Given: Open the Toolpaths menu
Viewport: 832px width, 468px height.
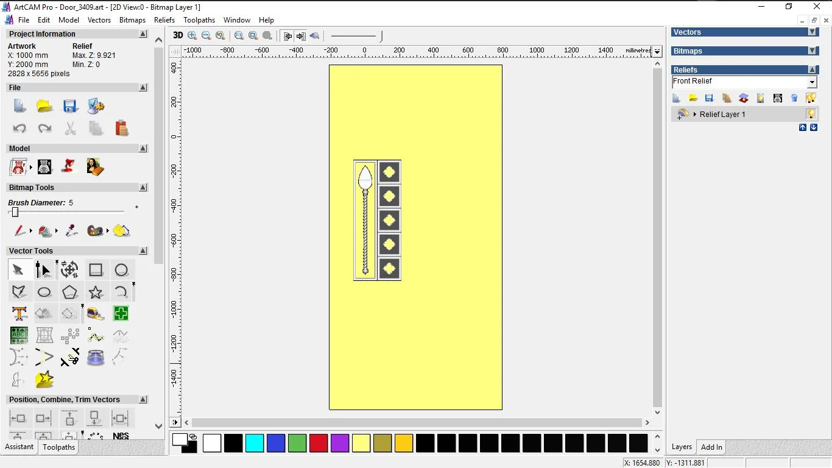Looking at the screenshot, I should coord(199,20).
